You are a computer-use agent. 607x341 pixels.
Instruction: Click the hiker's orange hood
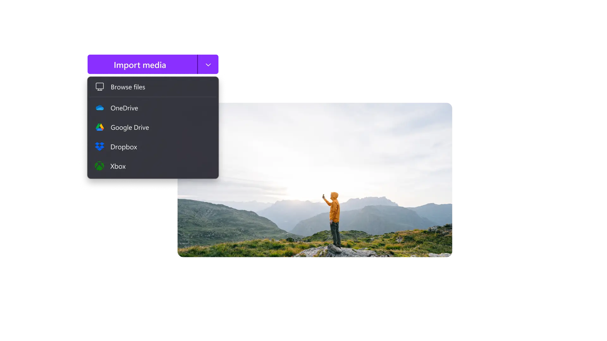coord(335,195)
